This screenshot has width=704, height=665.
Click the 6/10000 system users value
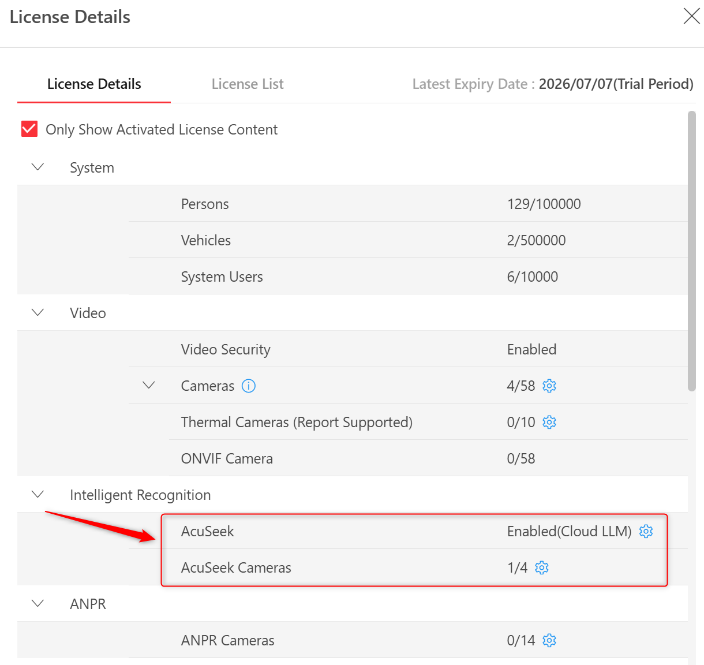(x=533, y=277)
